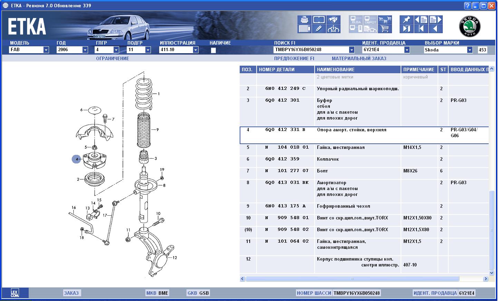The height and width of the screenshot is (301, 498).
Task: Click the НАИМЕНОВАНИЕ column header
Action: [358, 69]
